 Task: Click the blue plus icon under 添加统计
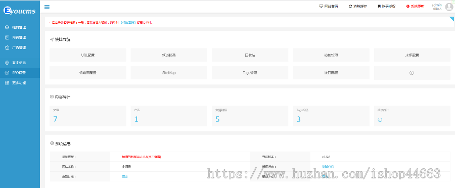tap(380, 120)
